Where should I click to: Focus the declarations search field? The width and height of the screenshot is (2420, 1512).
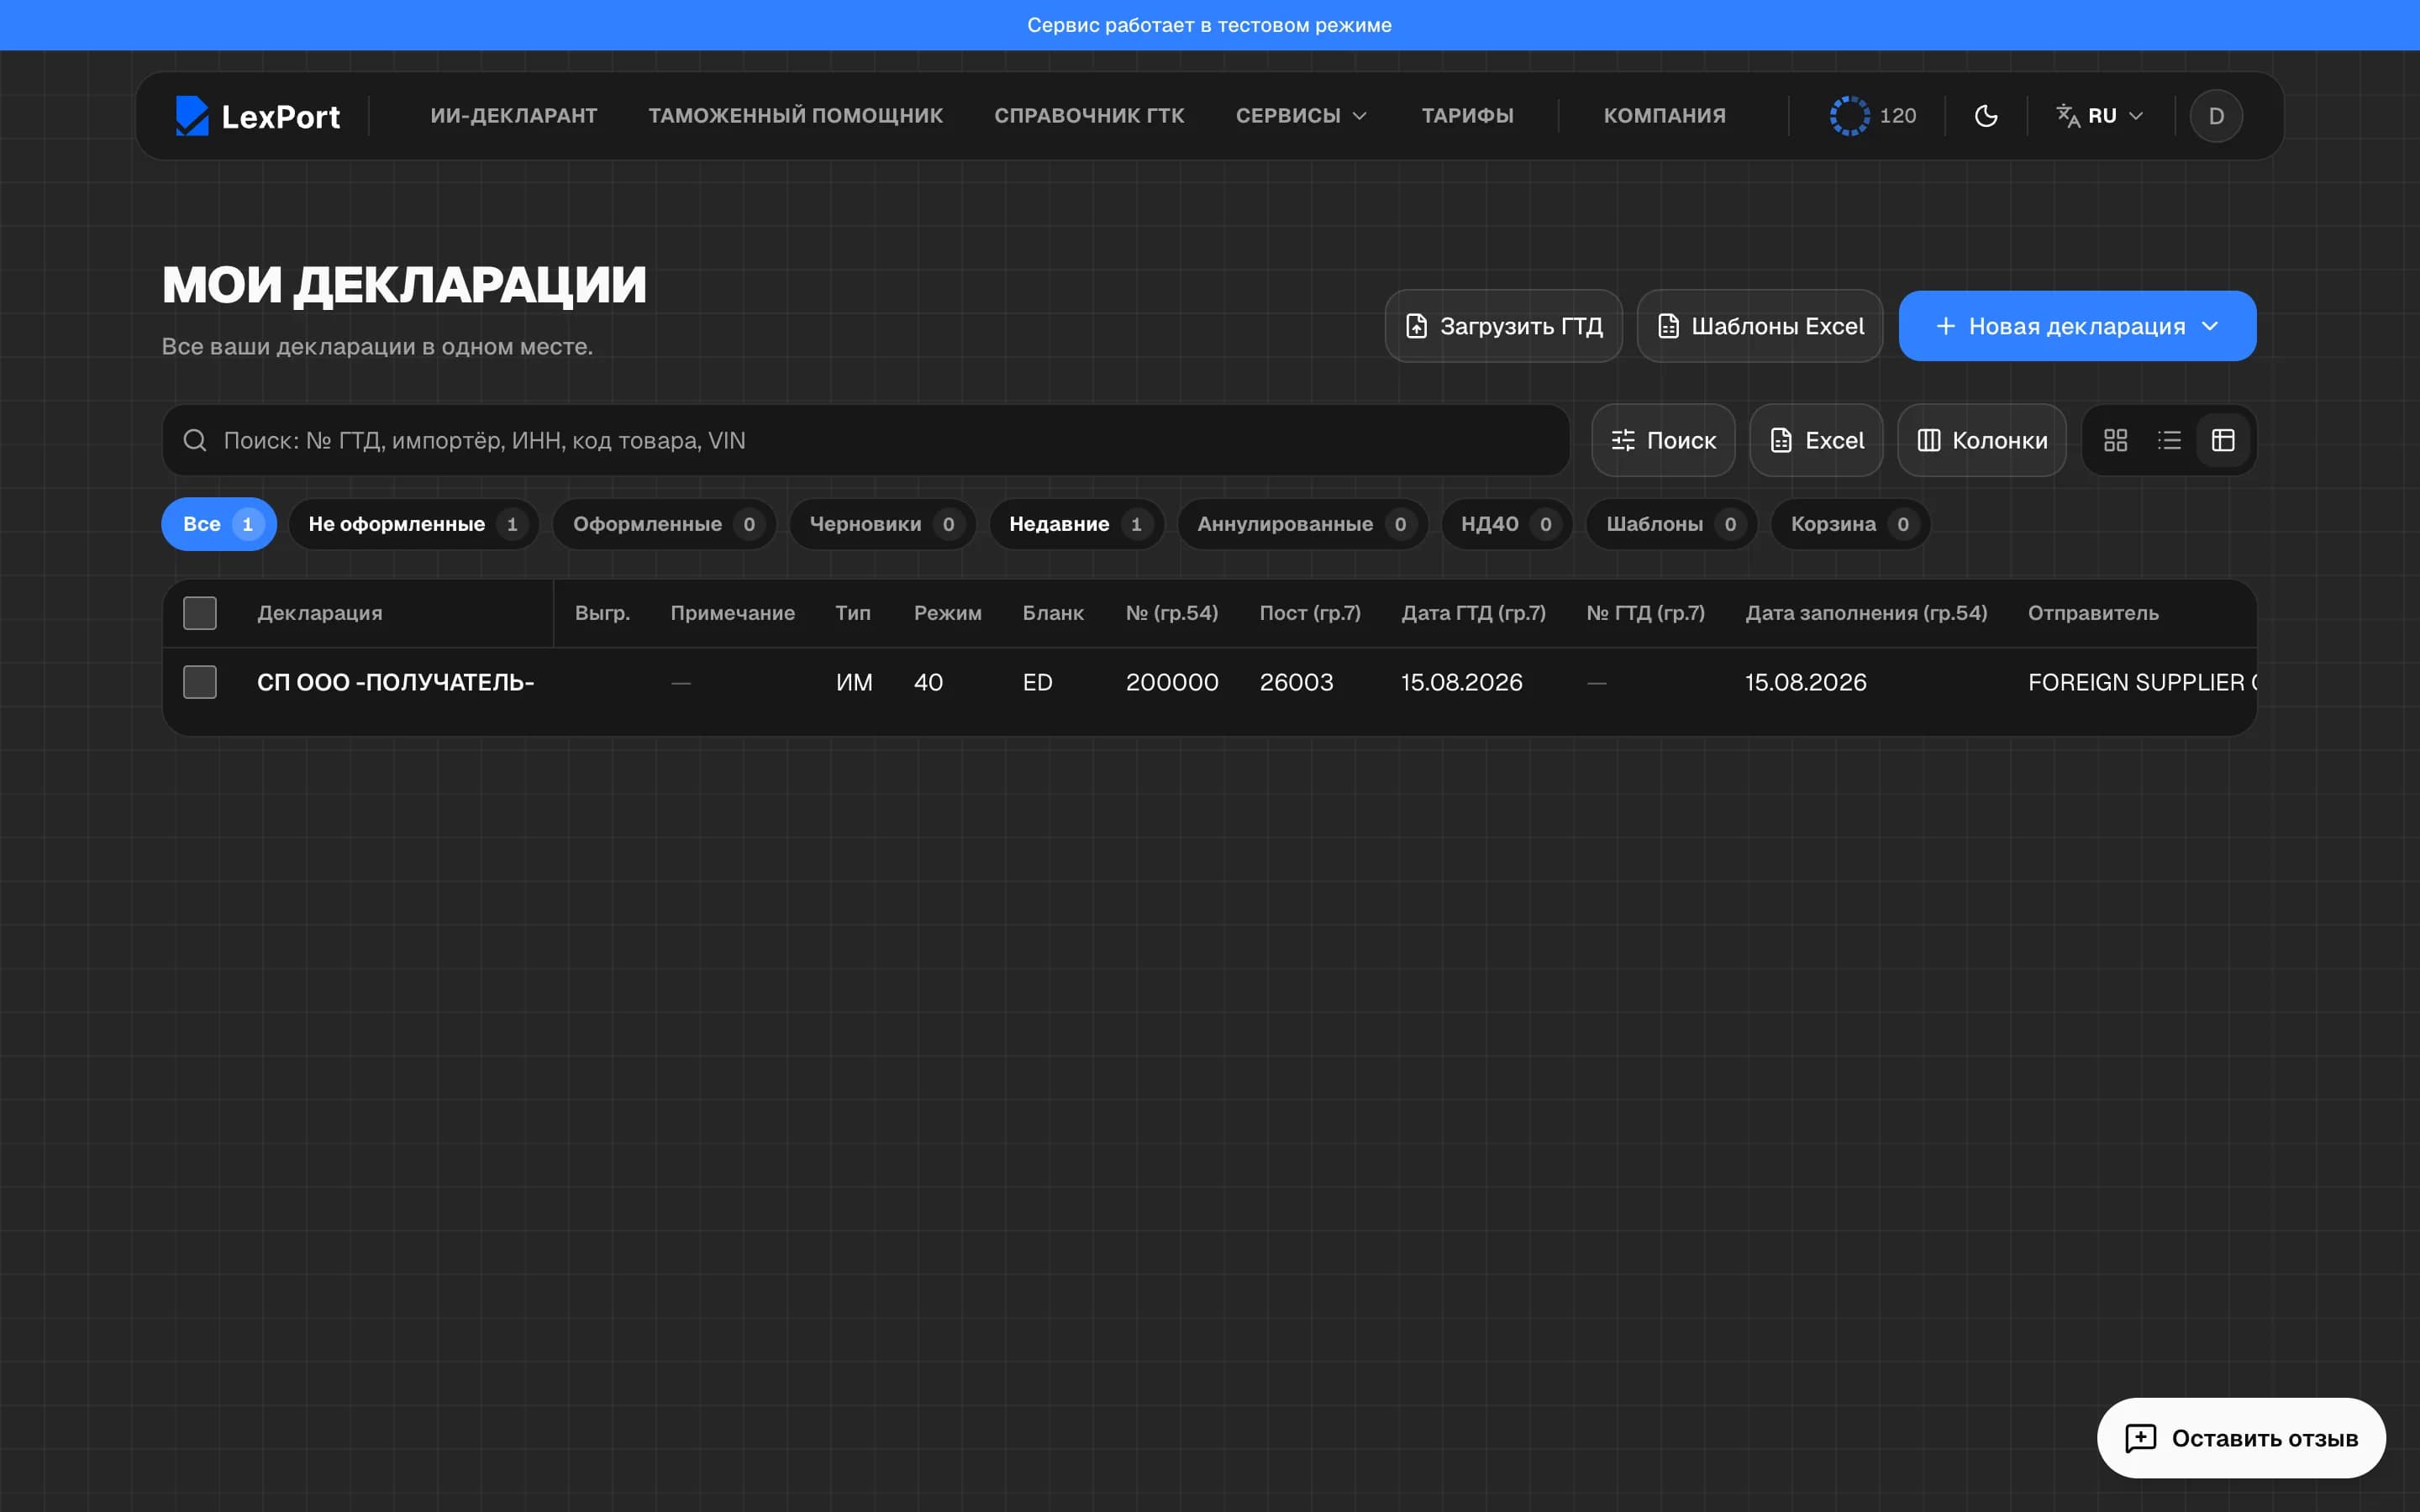pos(866,440)
